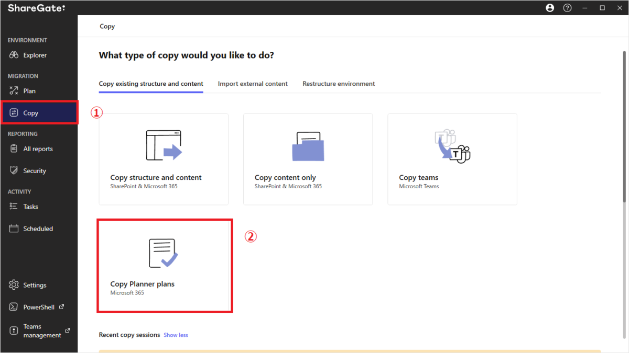Select the Copy existing structure and content tab

(150, 84)
